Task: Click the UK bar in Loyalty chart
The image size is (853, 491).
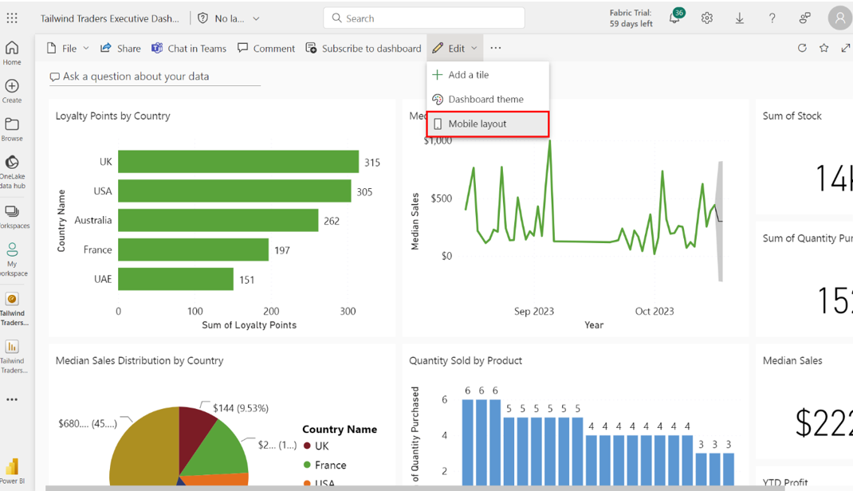Action: pos(238,162)
